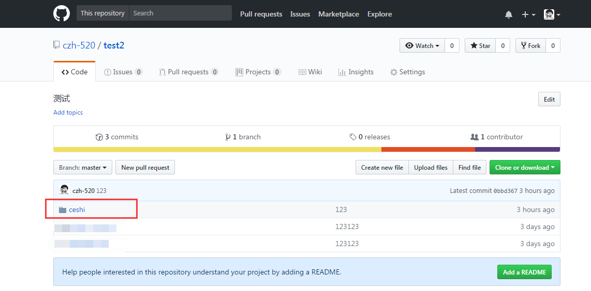Viewport: 591px width, 291px height.
Task: Click the ceshi folder icon
Action: 63,210
